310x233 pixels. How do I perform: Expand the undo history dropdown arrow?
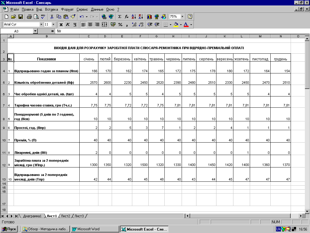click(x=87, y=17)
